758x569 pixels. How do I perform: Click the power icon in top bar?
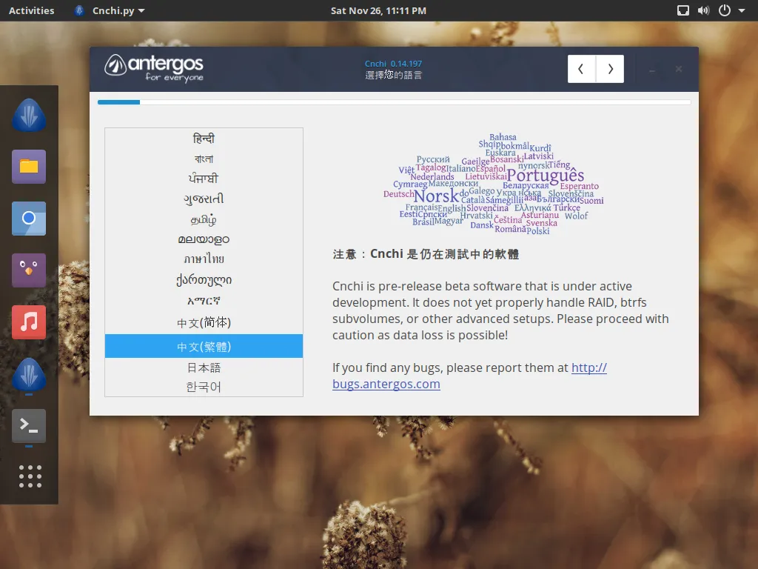coord(724,10)
